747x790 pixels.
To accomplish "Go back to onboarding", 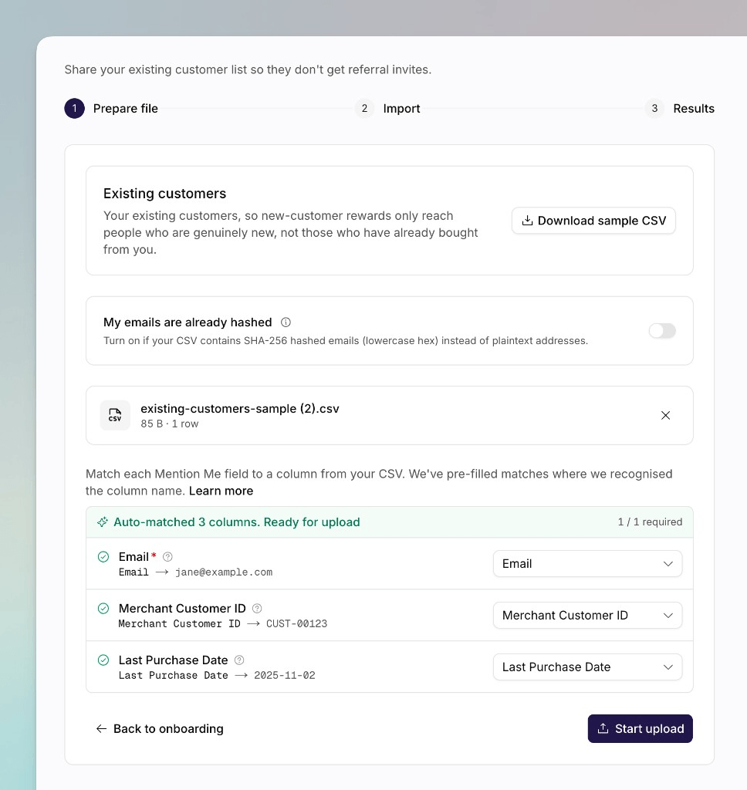I will click(x=159, y=728).
